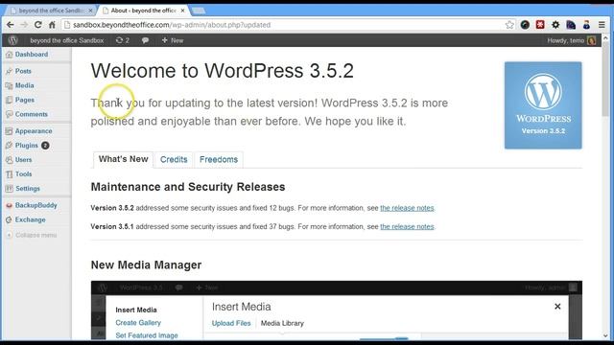Screen dimensions: 614x345
Task: Switch to the What's New tab
Action: [123, 159]
